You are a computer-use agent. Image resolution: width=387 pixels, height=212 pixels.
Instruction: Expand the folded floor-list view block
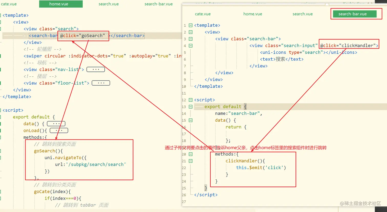click(101, 83)
